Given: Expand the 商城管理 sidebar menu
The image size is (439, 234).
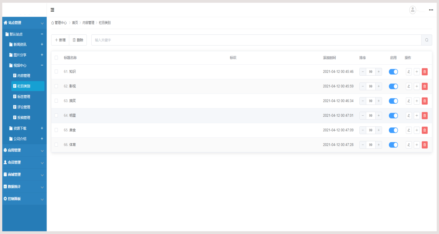Looking at the screenshot, I should pos(24,175).
